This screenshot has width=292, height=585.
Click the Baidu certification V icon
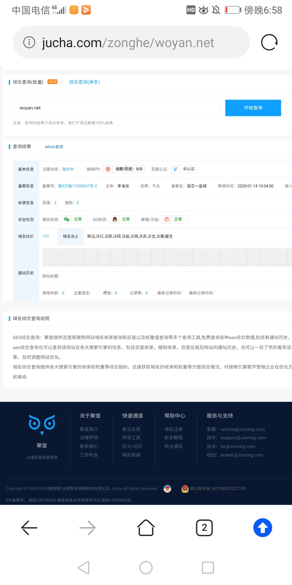(x=175, y=169)
